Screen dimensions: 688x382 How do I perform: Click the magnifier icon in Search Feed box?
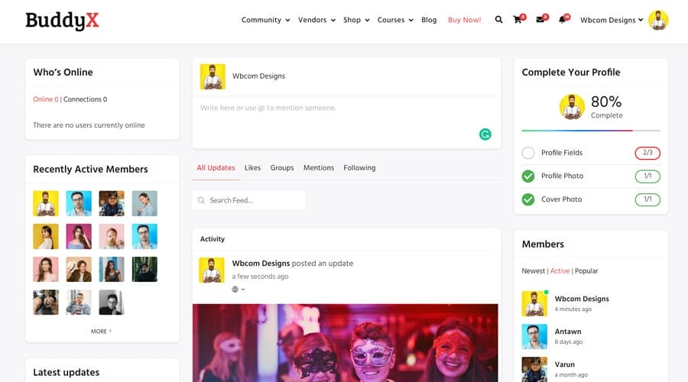(201, 200)
